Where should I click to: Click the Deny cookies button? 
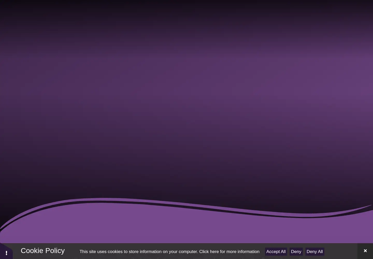[x=296, y=251]
